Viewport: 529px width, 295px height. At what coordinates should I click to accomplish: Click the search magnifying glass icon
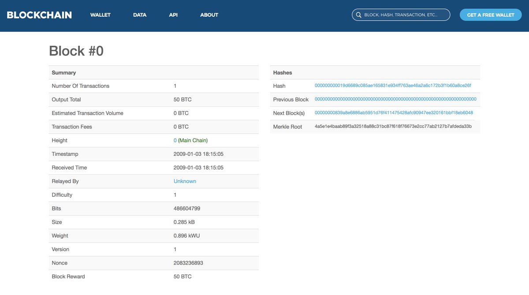coord(358,15)
